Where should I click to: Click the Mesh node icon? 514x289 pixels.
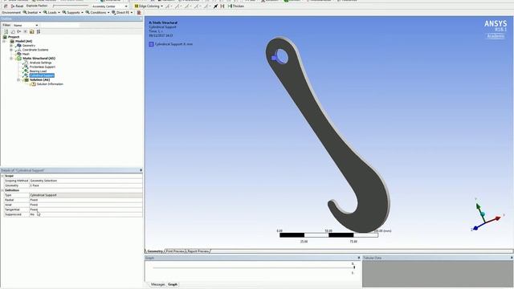point(18,54)
